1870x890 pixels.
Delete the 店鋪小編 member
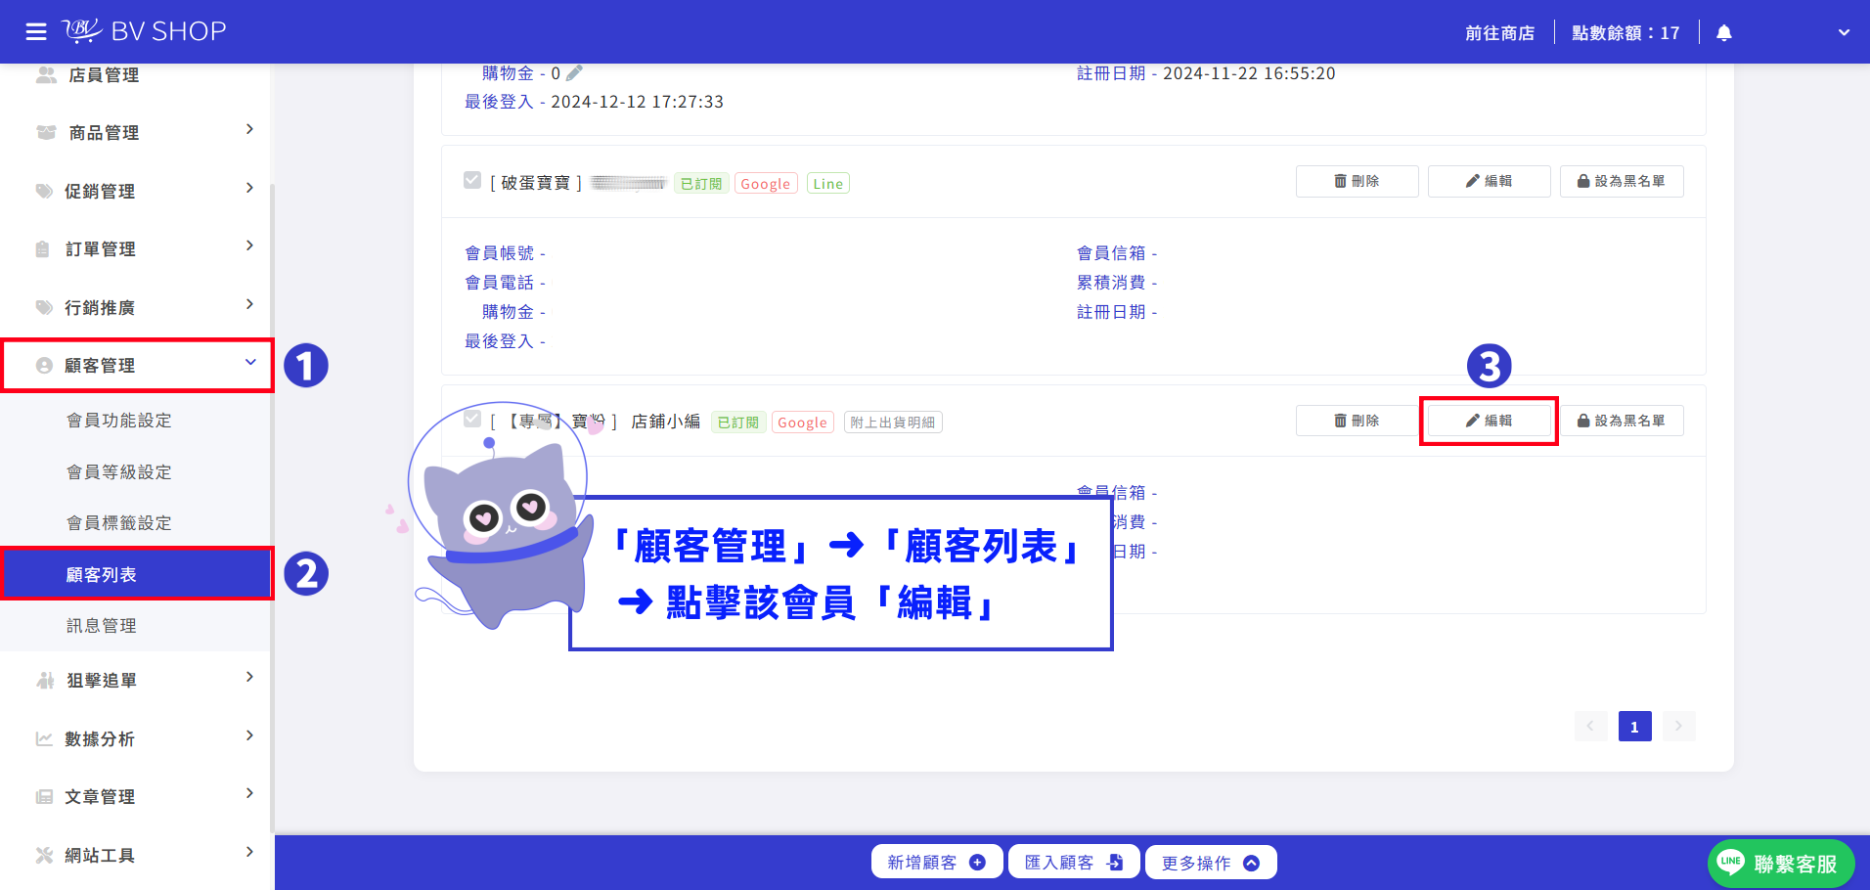click(x=1357, y=421)
